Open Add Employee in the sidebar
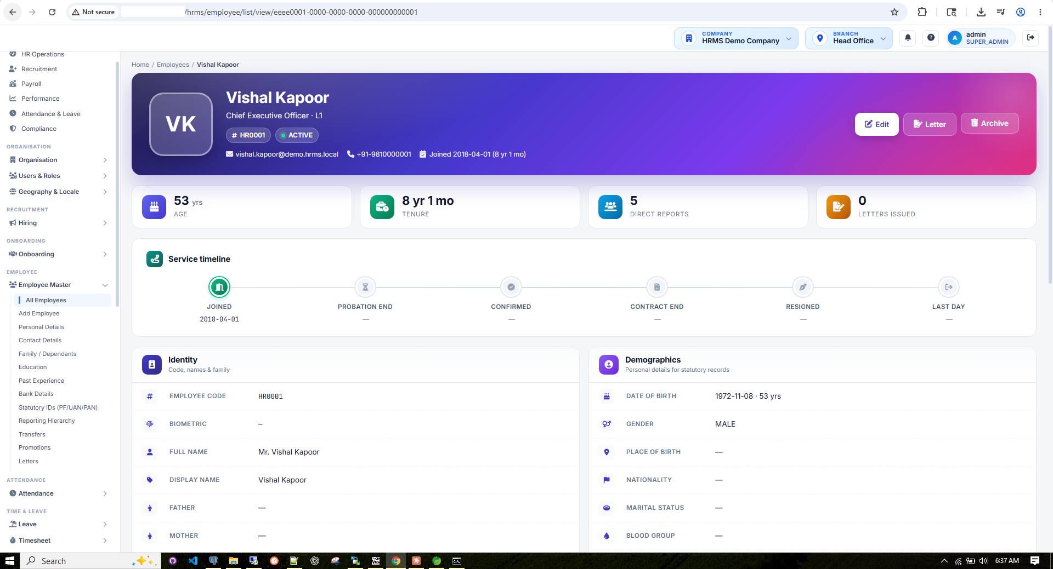The height and width of the screenshot is (569, 1053). click(39, 313)
